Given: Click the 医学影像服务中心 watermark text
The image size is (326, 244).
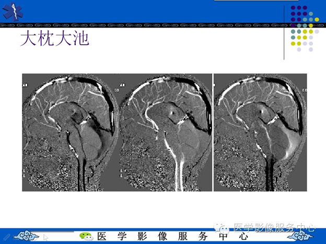Looking at the screenshot, I should [x=274, y=228].
